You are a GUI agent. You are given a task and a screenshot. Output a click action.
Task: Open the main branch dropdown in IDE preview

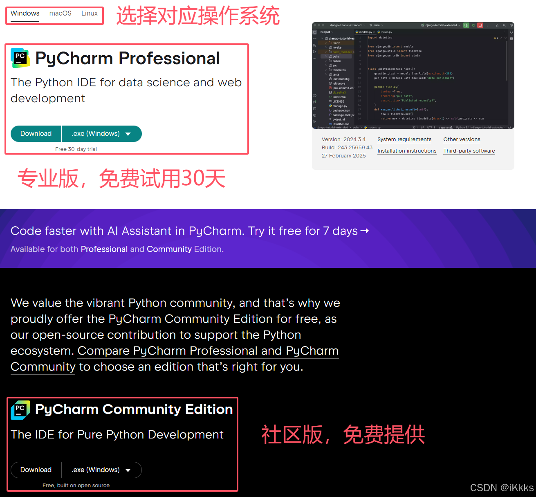point(376,25)
